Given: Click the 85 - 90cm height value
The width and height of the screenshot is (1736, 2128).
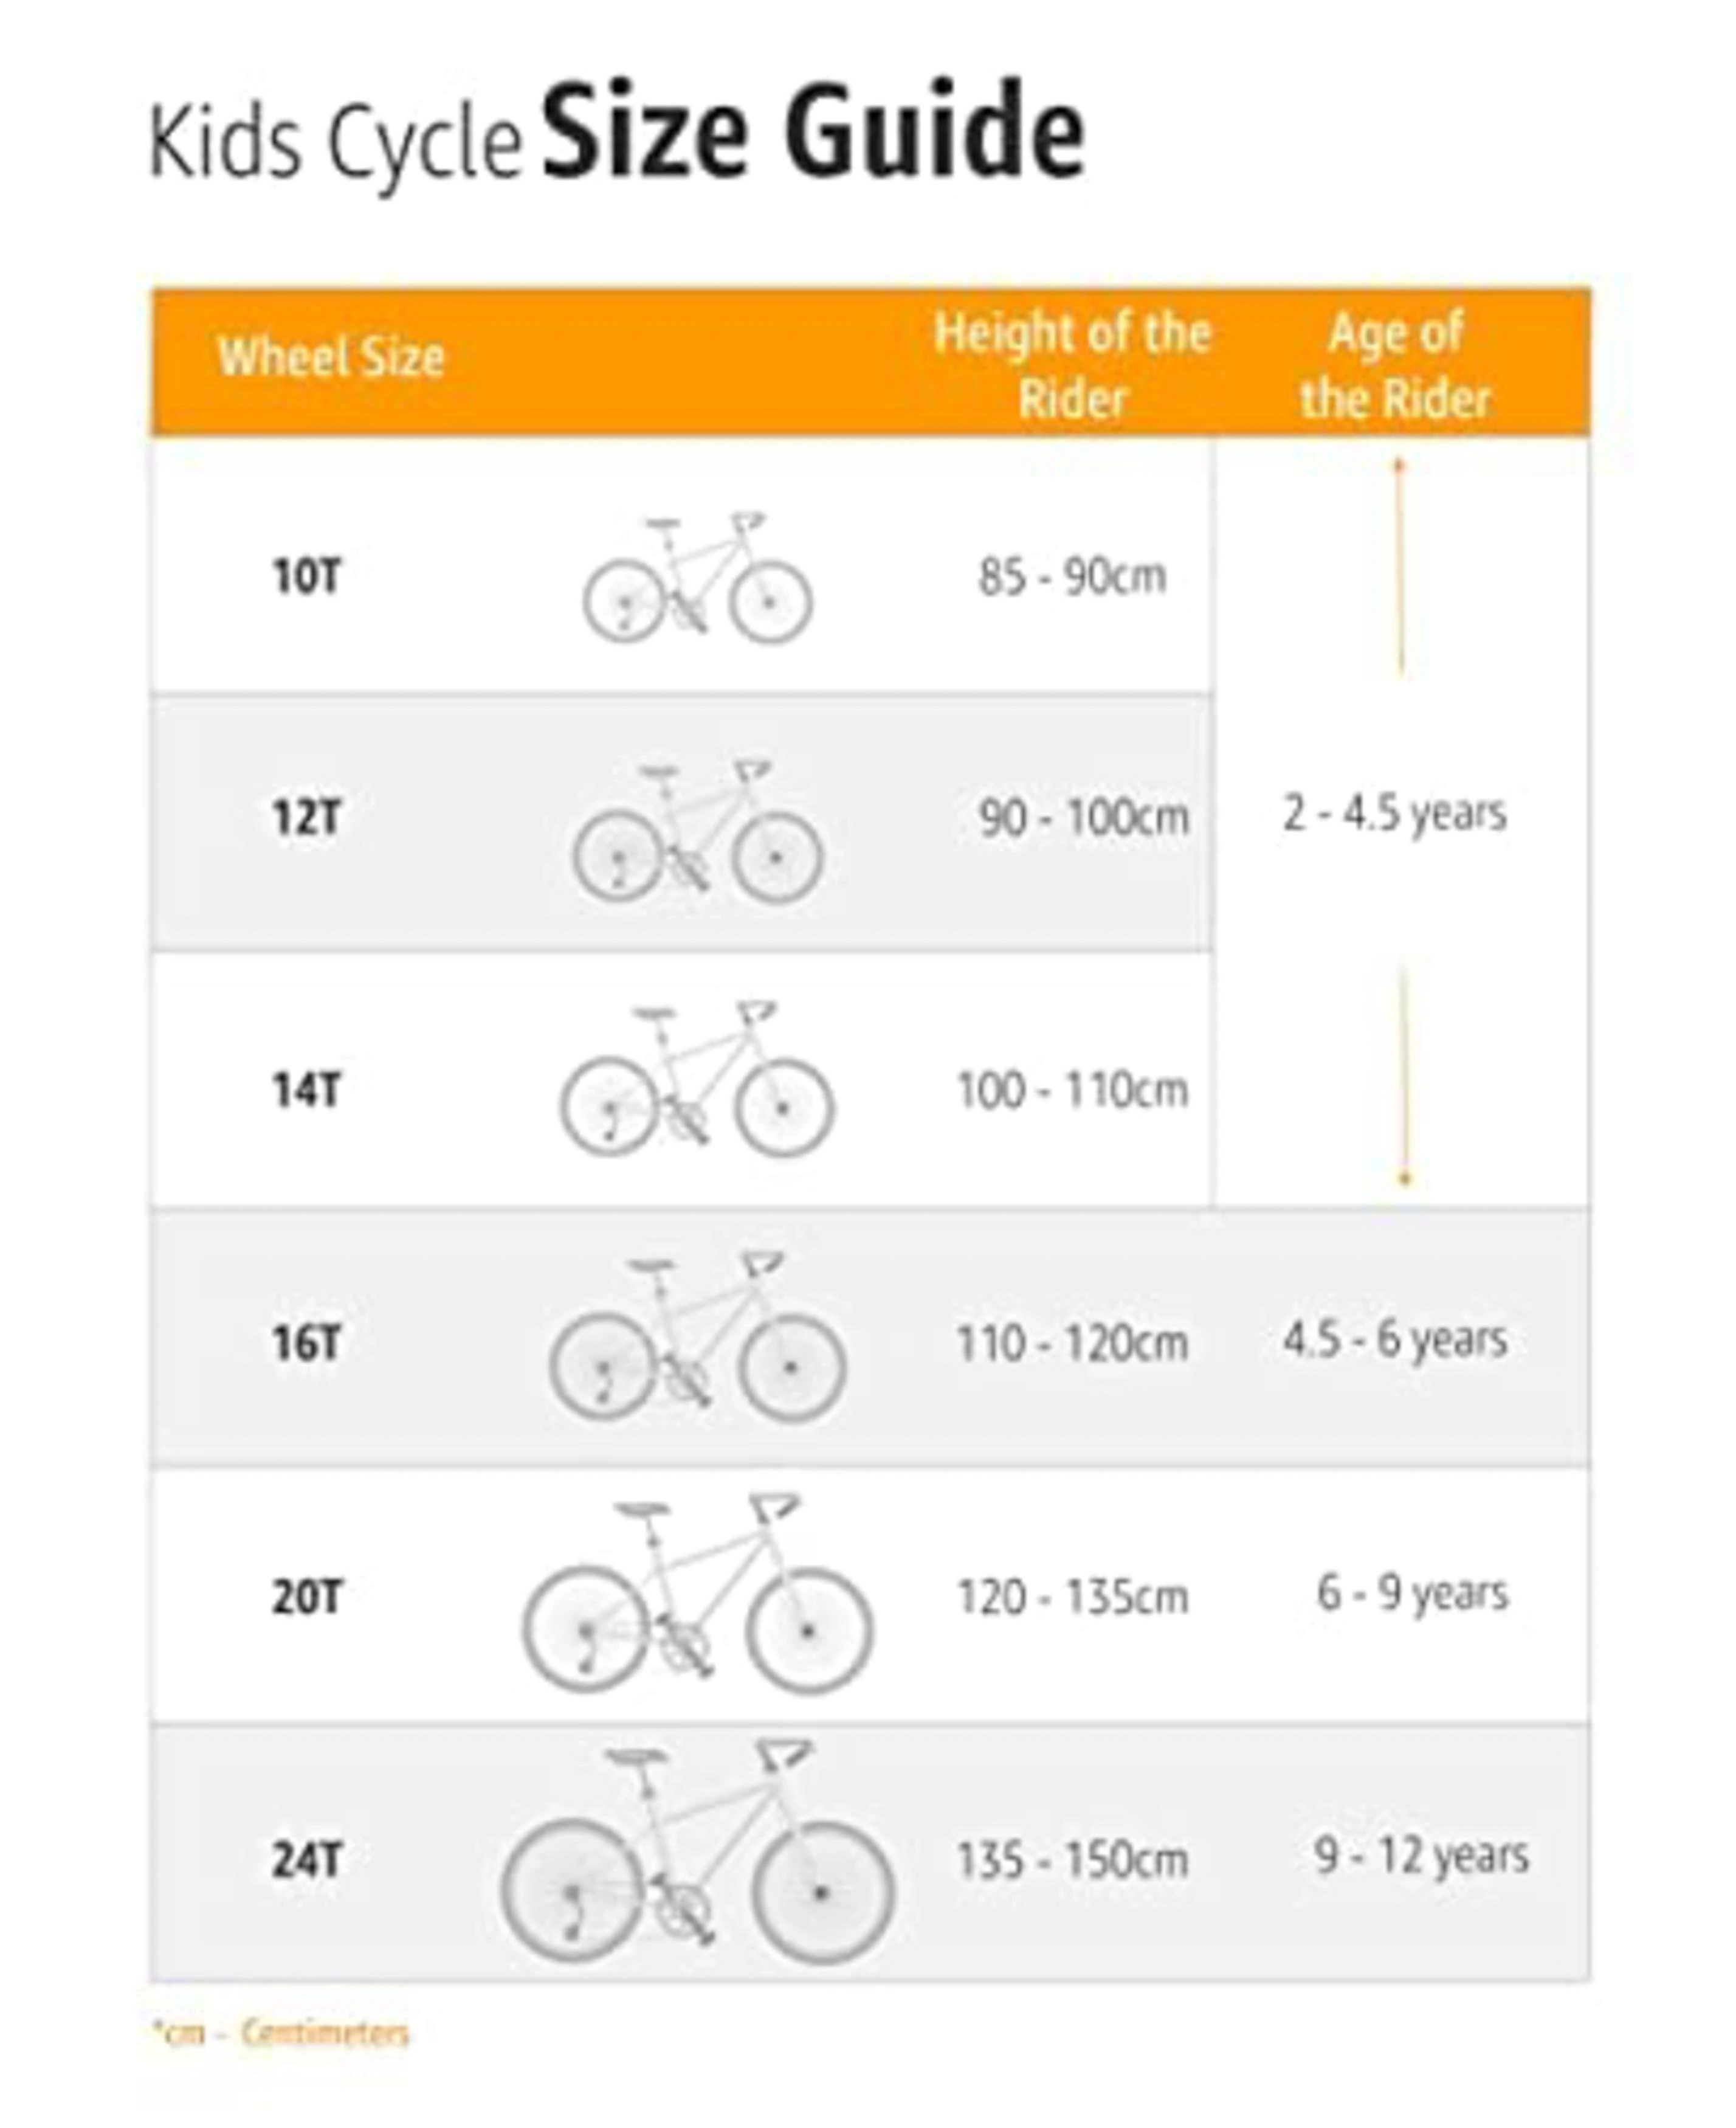Looking at the screenshot, I should click(x=1072, y=578).
